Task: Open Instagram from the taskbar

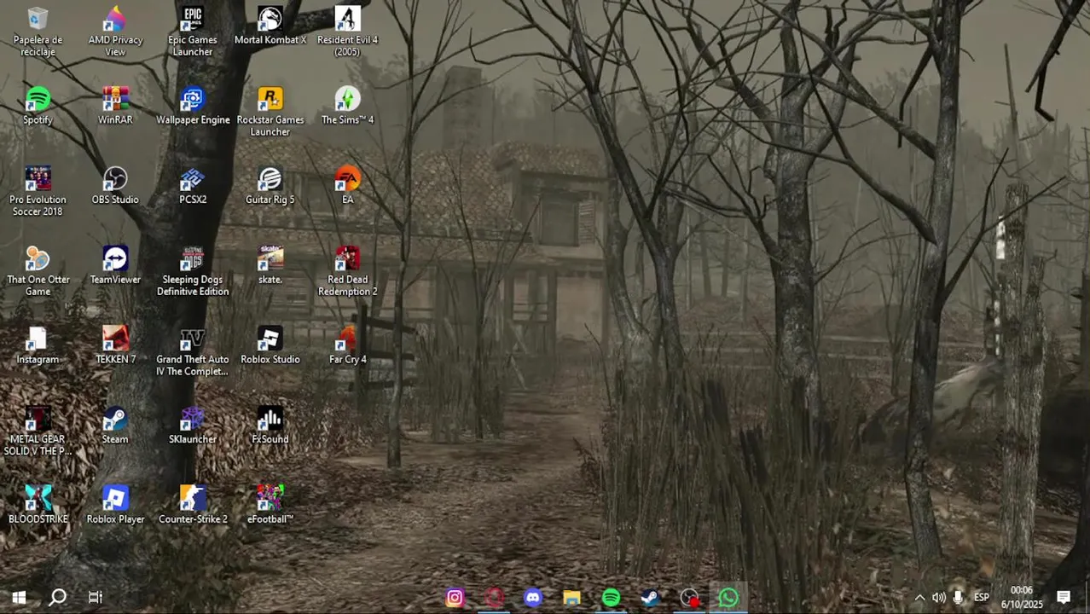Action: click(x=455, y=598)
